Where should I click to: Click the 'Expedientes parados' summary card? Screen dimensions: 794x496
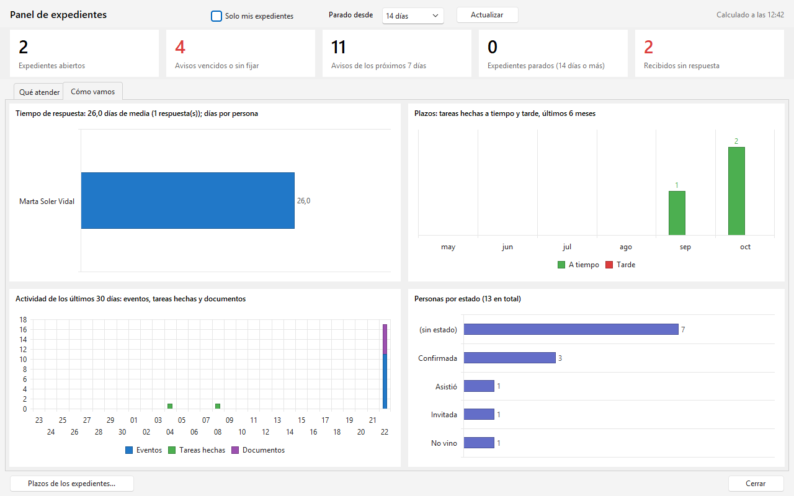click(553, 53)
